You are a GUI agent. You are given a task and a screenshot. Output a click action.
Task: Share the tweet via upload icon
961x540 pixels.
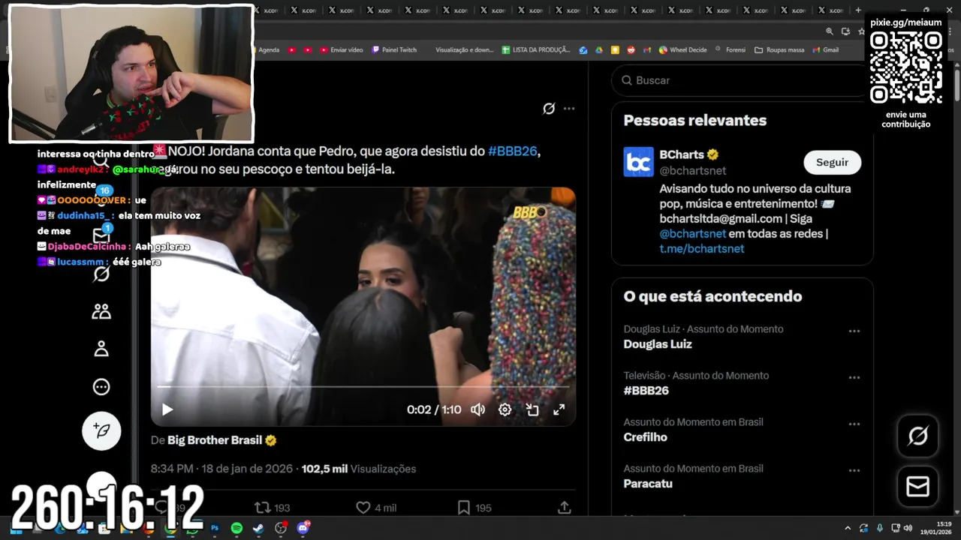[x=565, y=508]
